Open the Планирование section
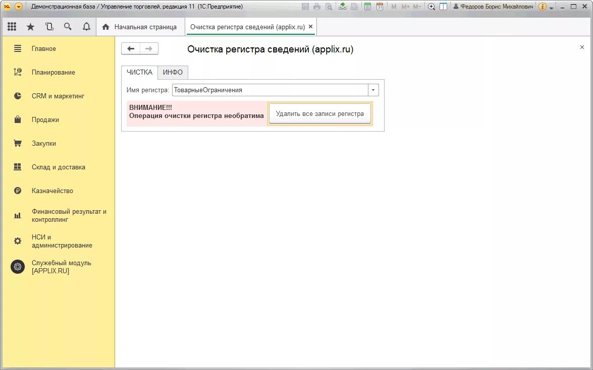The height and width of the screenshot is (370, 593). (x=59, y=72)
